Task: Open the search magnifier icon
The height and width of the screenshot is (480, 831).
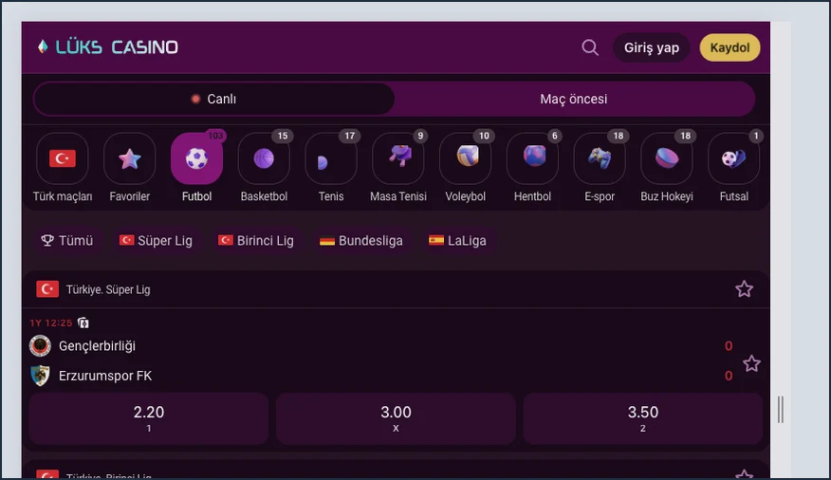Action: [590, 47]
